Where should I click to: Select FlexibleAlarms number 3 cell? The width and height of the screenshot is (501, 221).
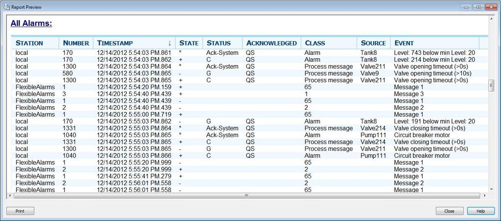point(65,94)
